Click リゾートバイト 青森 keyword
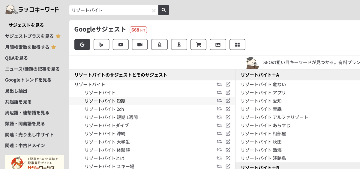 pos(261,109)
